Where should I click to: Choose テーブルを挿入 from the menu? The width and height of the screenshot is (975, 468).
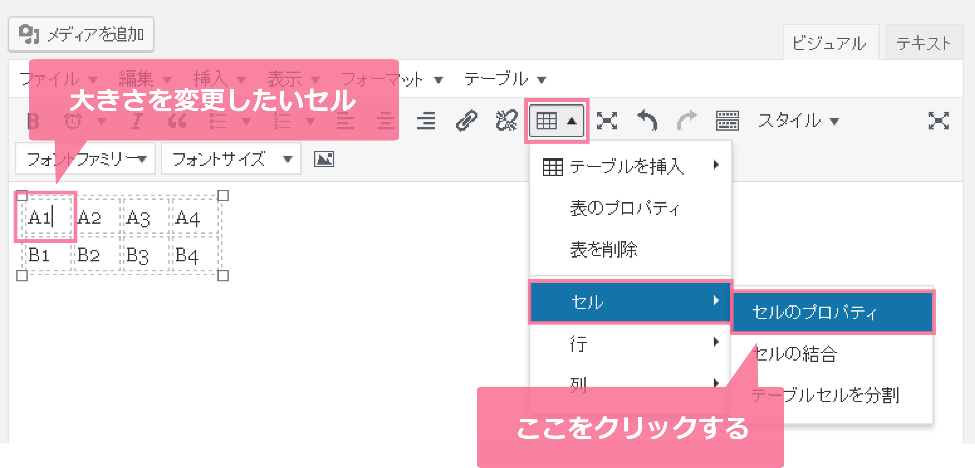[x=631, y=166]
